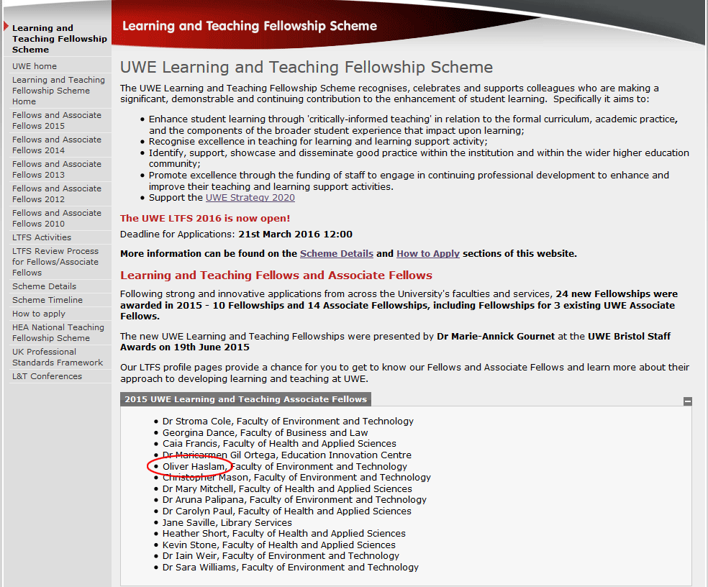The height and width of the screenshot is (587, 708).
Task: Open UK Professional Standards Framework page
Action: tap(58, 357)
